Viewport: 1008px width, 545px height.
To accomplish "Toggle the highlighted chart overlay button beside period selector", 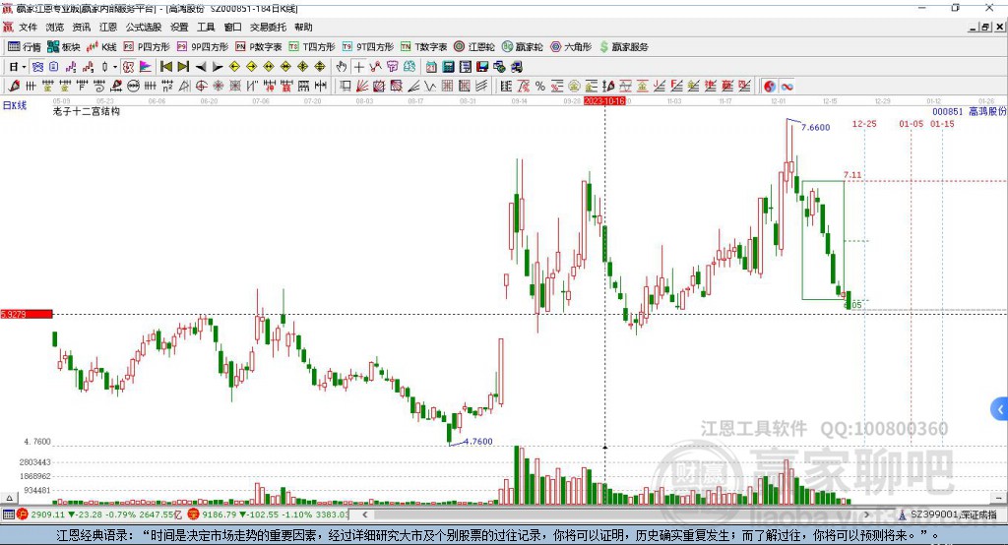I will click(38, 67).
